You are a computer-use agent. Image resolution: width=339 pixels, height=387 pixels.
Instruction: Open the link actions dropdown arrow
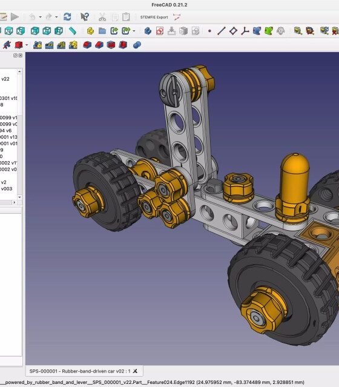point(134,31)
